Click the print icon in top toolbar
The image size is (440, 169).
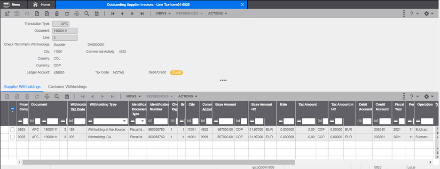[x=77, y=14]
